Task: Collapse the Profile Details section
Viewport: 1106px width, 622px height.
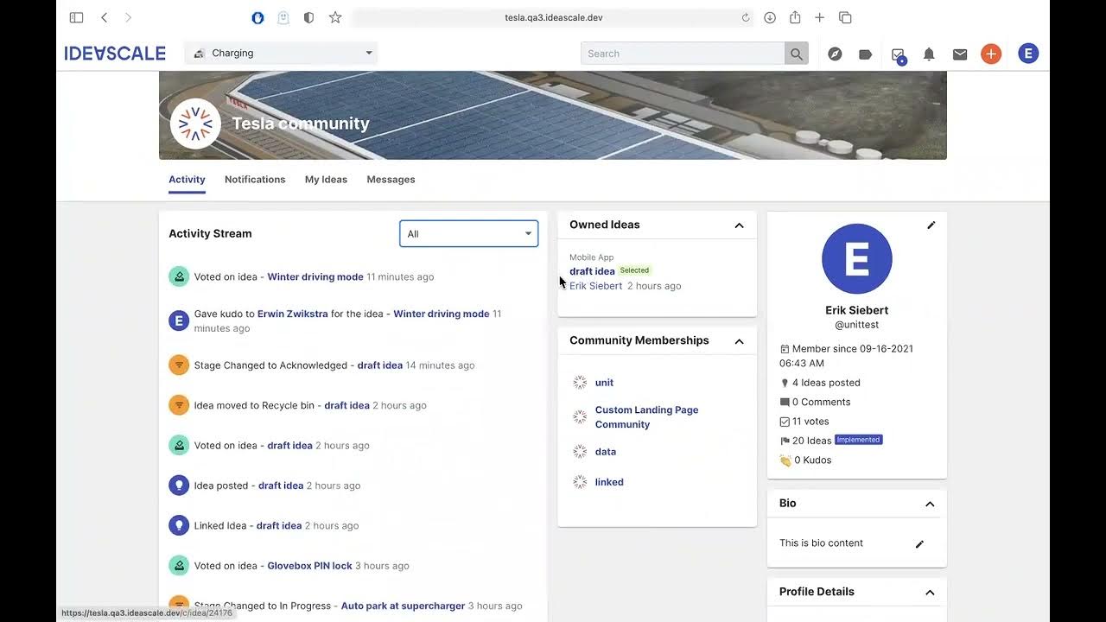Action: tap(930, 592)
